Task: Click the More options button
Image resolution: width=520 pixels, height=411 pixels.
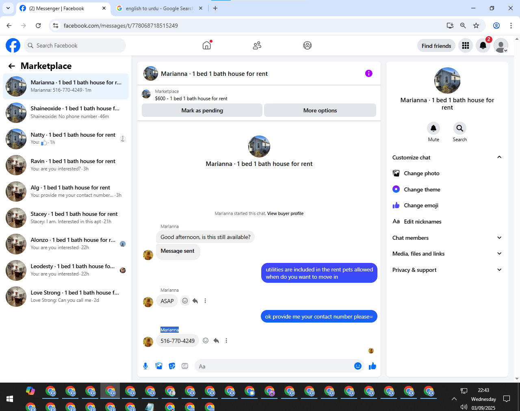Action: pos(320,110)
